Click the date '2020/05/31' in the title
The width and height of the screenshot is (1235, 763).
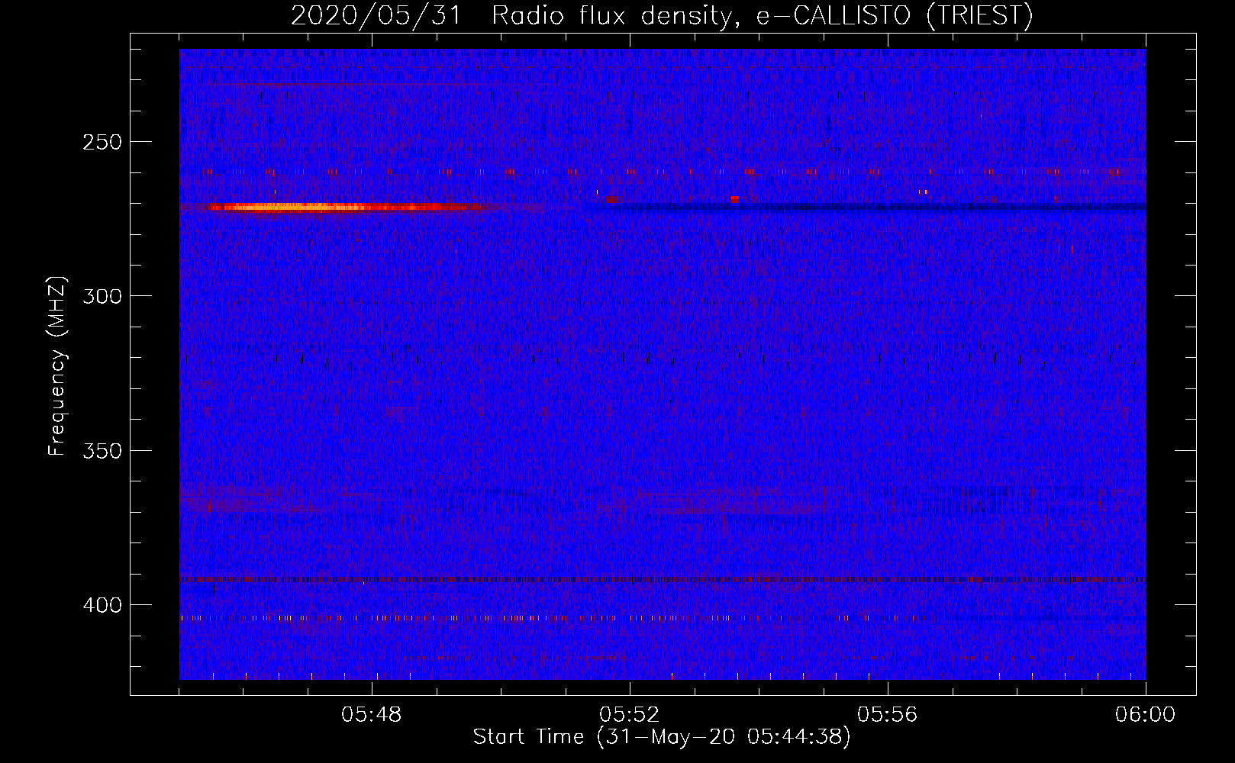point(376,15)
